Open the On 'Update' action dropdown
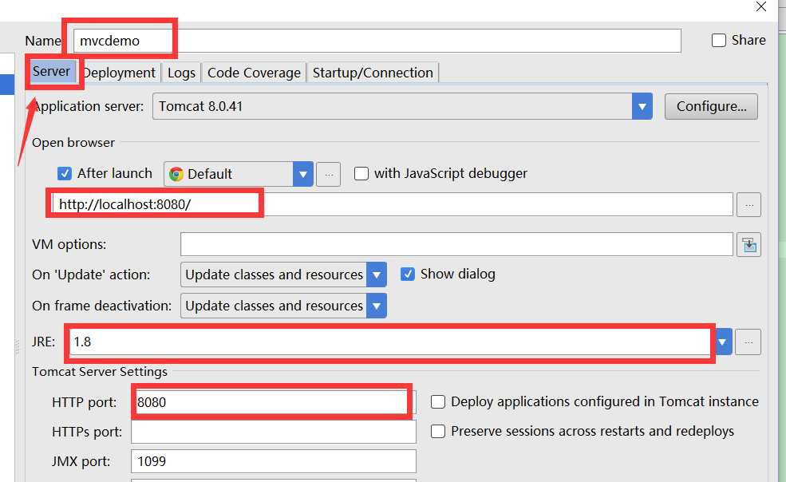The image size is (786, 482). [283, 275]
